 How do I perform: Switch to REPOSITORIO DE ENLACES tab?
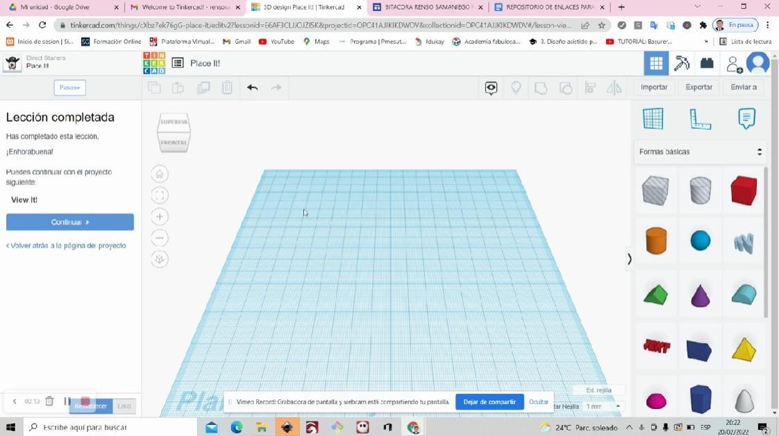tap(549, 8)
